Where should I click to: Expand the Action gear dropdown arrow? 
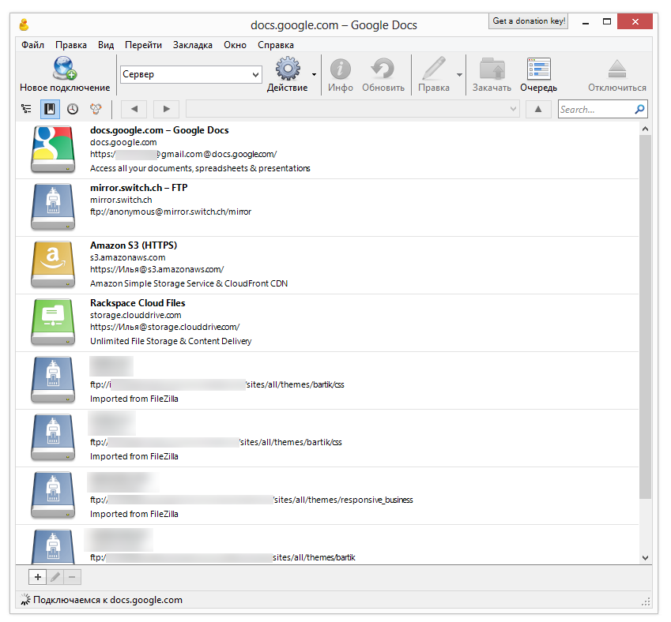(314, 74)
